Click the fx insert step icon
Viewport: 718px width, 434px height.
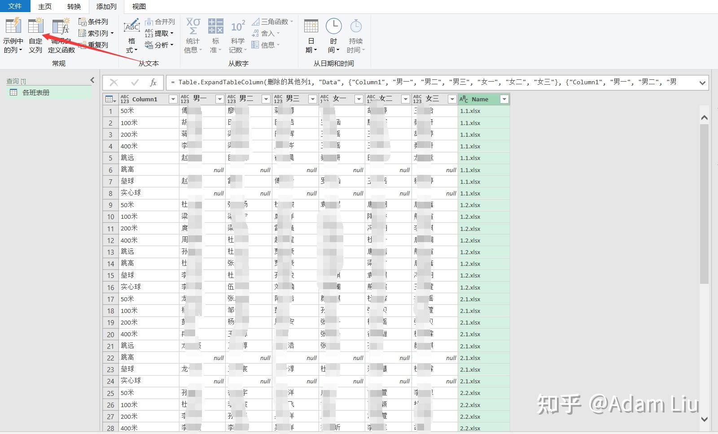[x=153, y=82]
